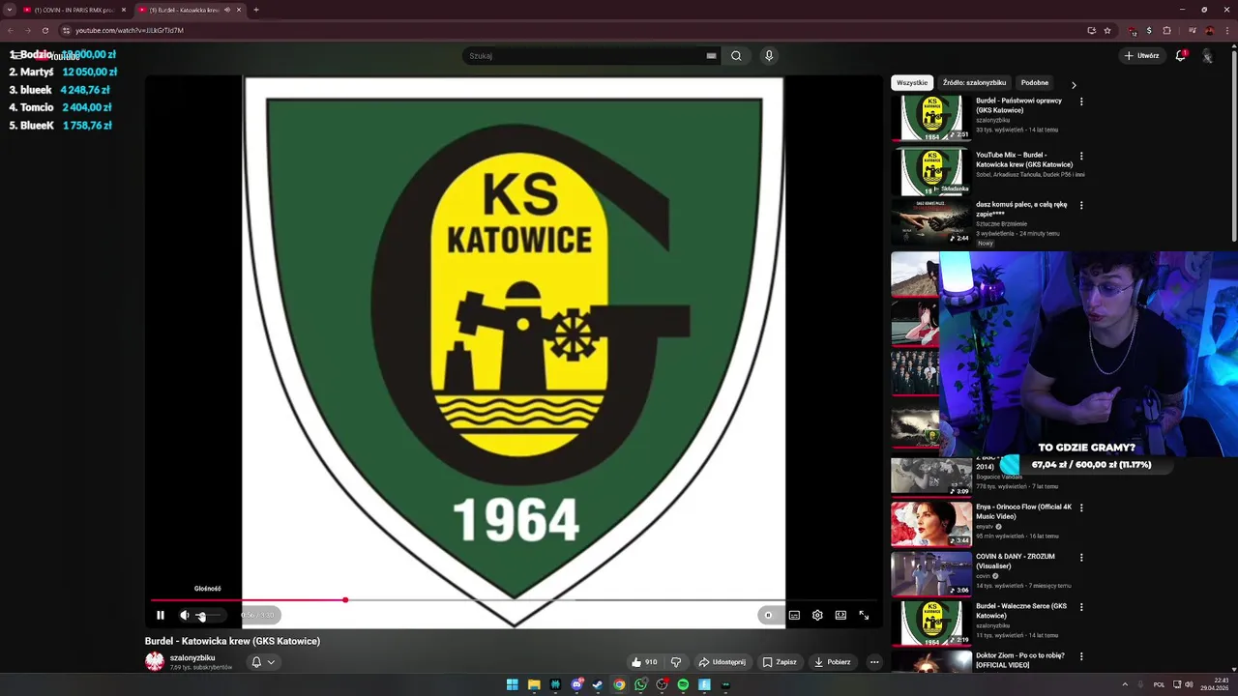The height and width of the screenshot is (696, 1238).
Task: Click the magnifier search button
Action: (736, 56)
